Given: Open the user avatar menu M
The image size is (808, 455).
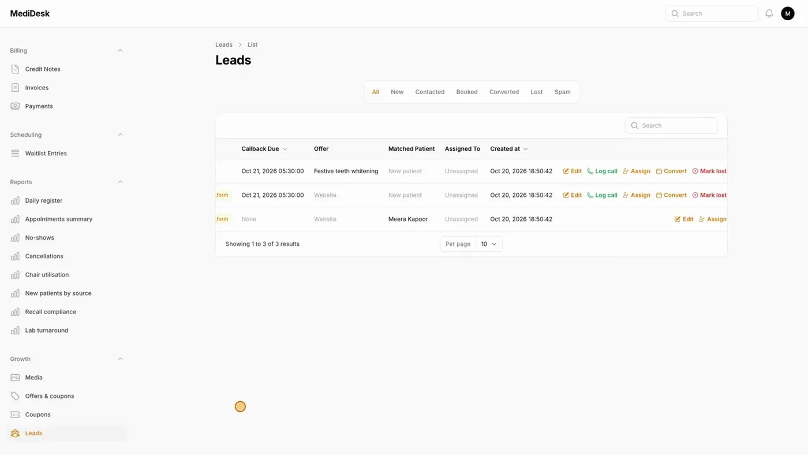Looking at the screenshot, I should tap(788, 13).
